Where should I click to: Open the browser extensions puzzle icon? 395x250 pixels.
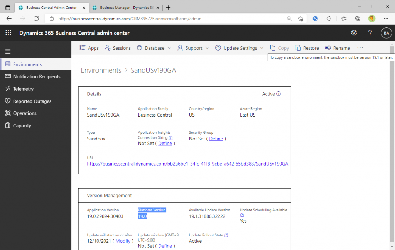329,19
